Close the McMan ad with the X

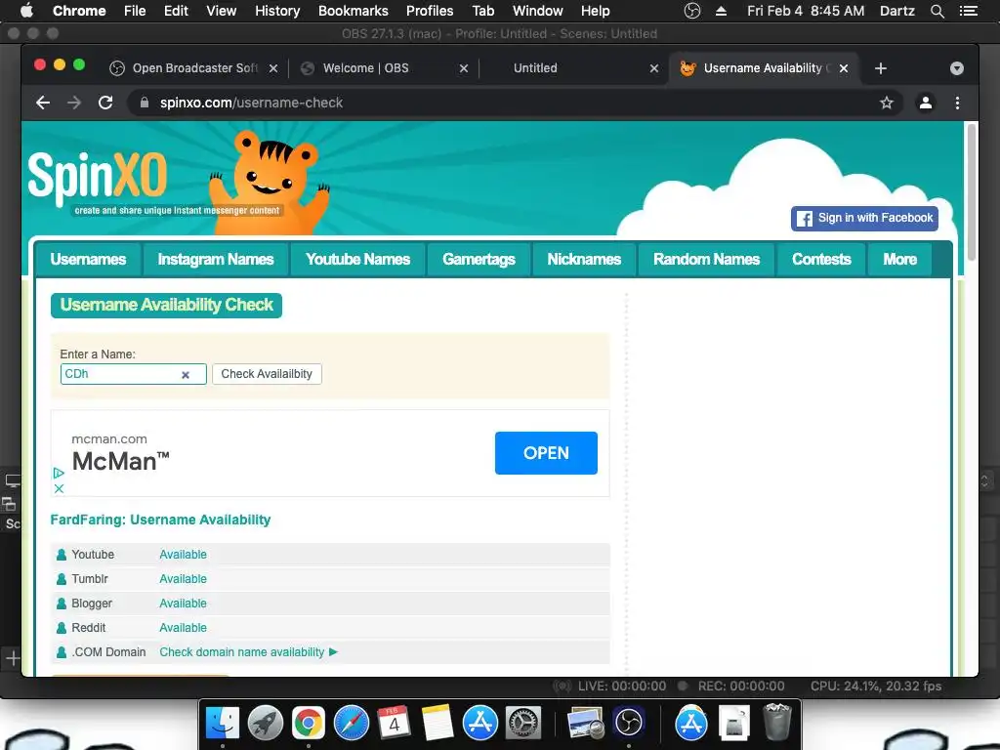59,488
